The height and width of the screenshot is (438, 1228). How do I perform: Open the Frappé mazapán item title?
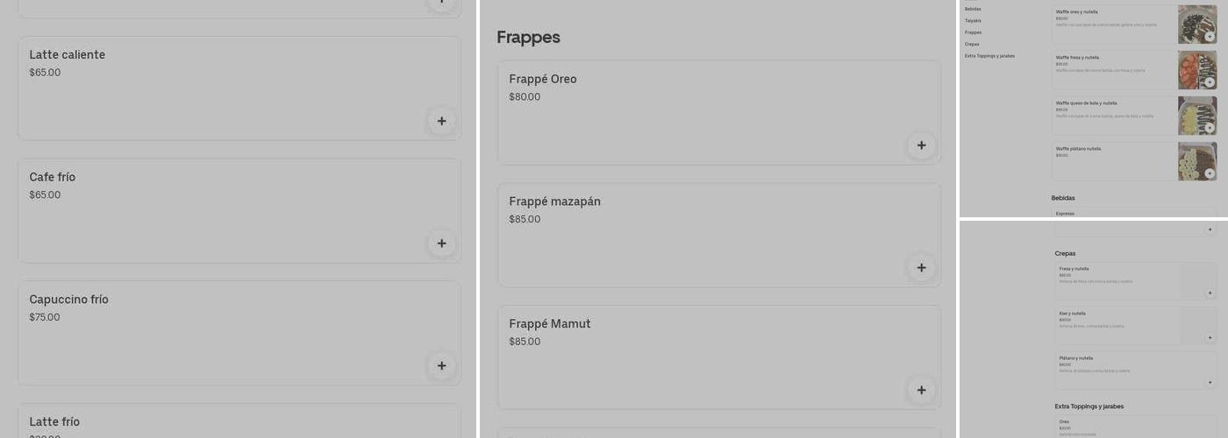pos(554,201)
